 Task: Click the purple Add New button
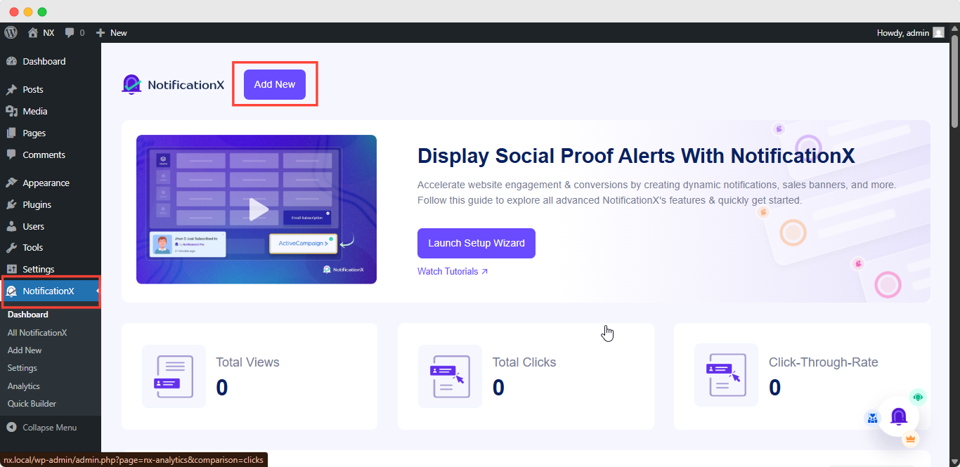[x=275, y=84]
